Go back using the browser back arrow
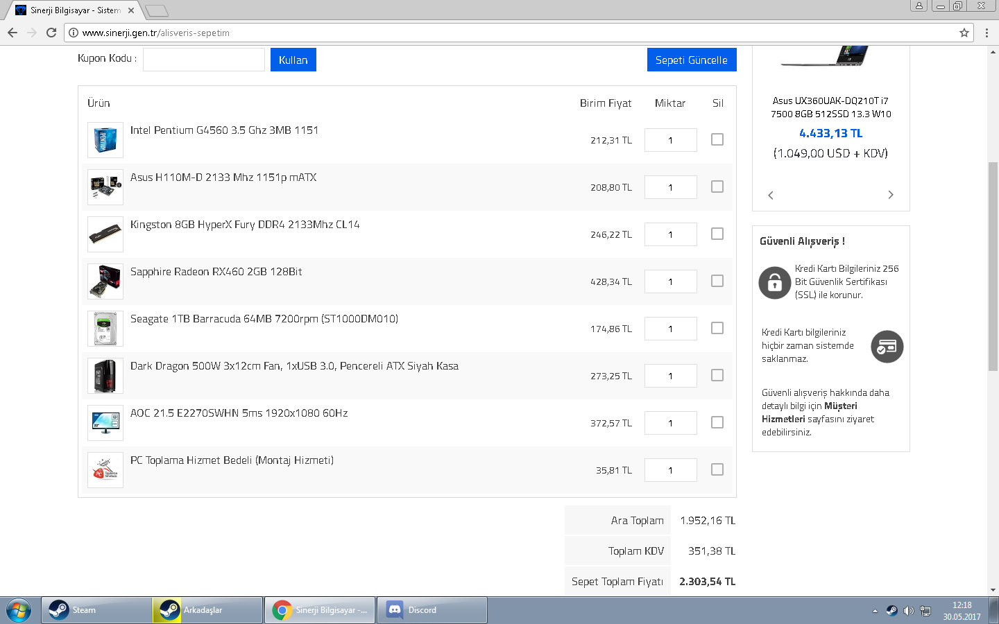 (12, 33)
